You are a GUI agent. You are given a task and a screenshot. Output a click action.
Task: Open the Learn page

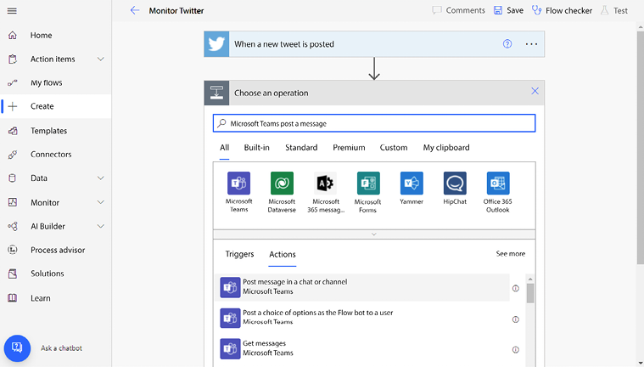click(40, 298)
